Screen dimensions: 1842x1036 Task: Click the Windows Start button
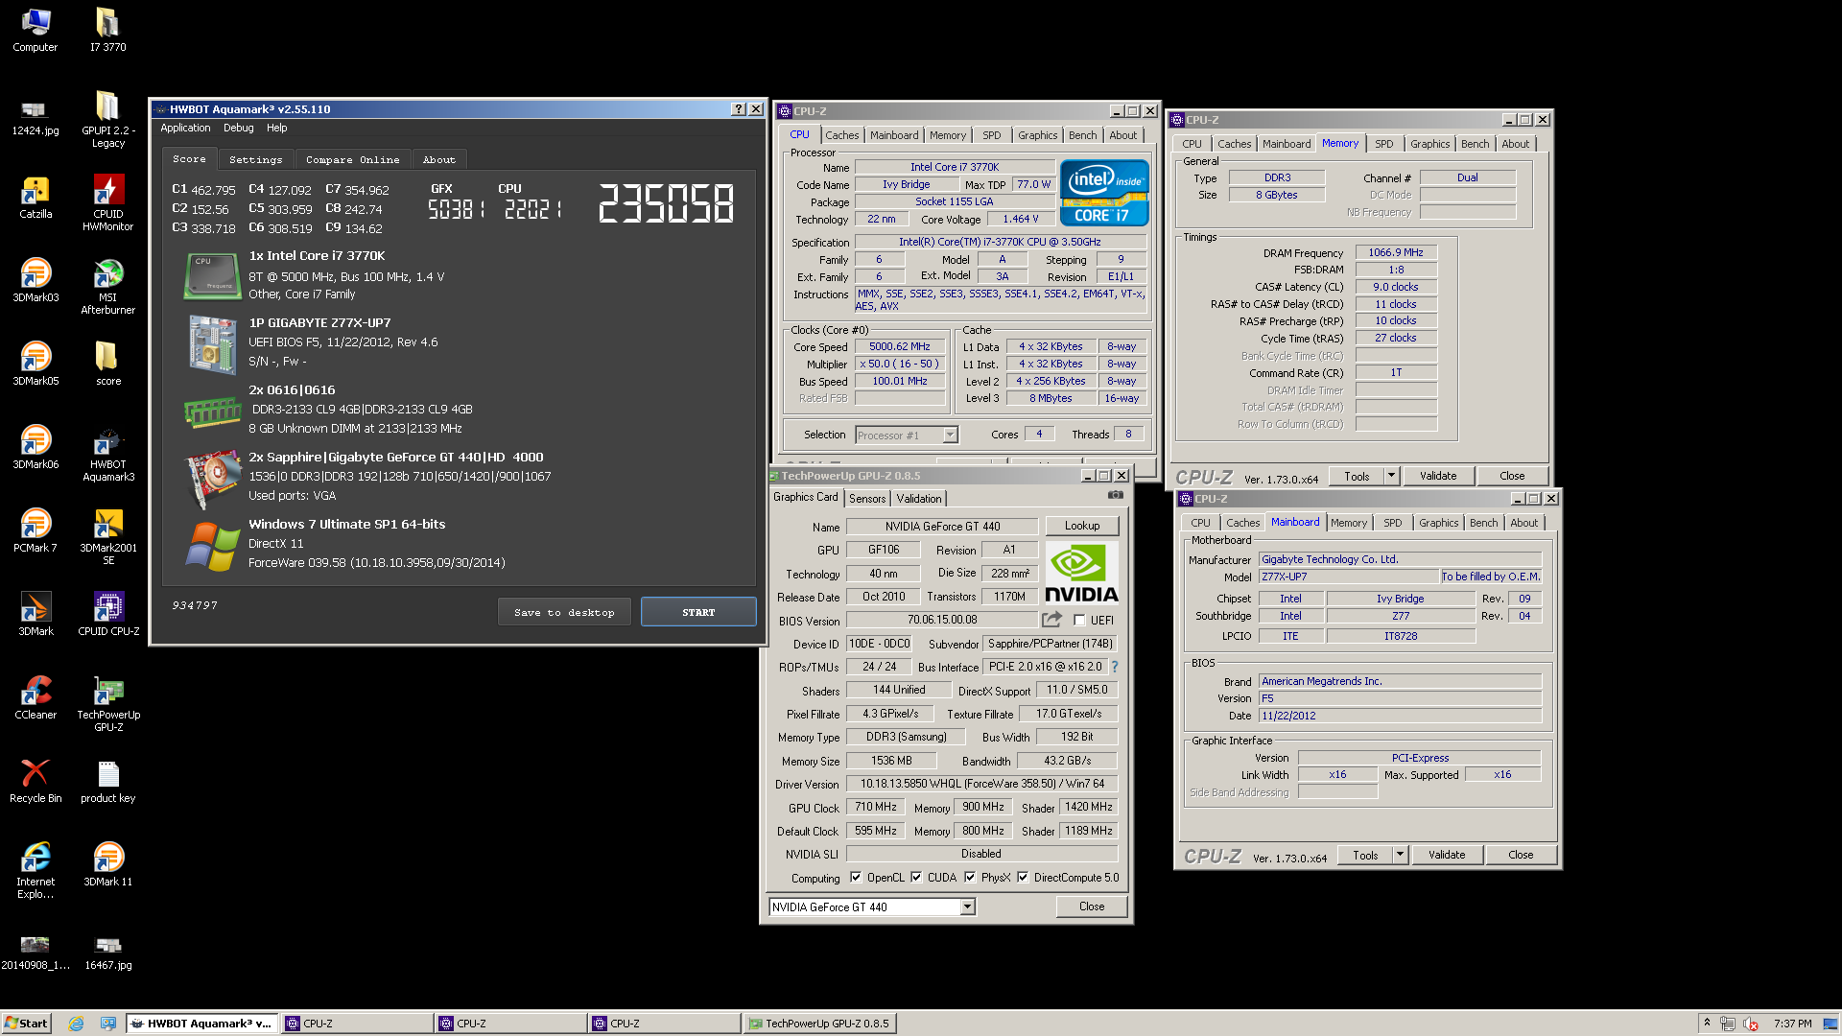(26, 1024)
